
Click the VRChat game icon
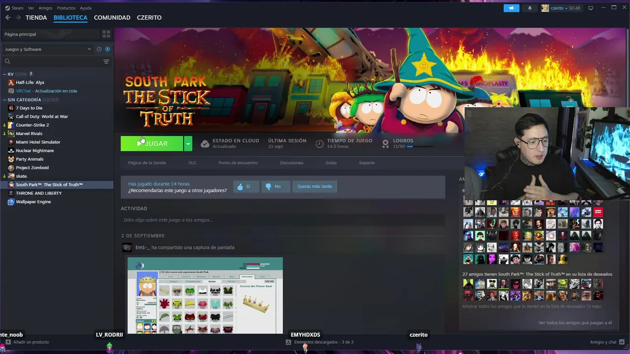[11, 91]
